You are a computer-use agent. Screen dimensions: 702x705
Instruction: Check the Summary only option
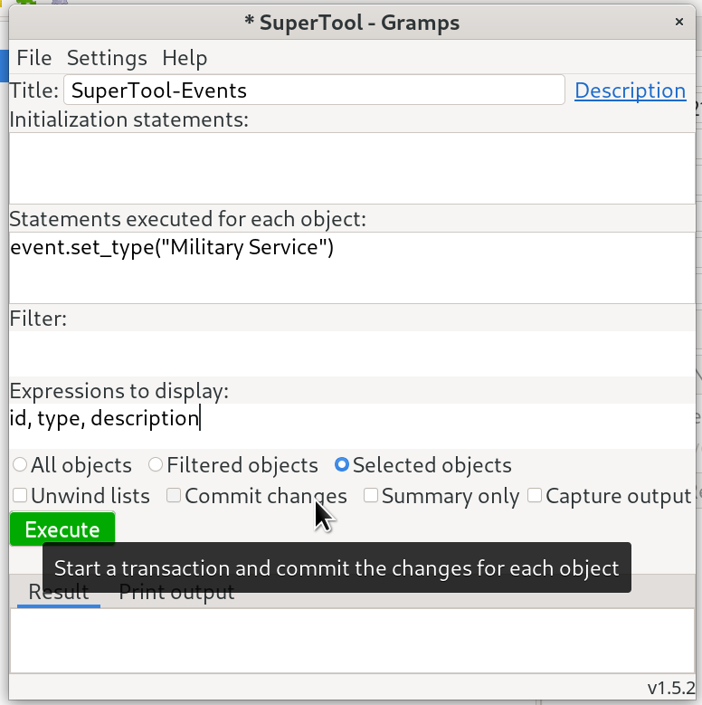(x=371, y=496)
